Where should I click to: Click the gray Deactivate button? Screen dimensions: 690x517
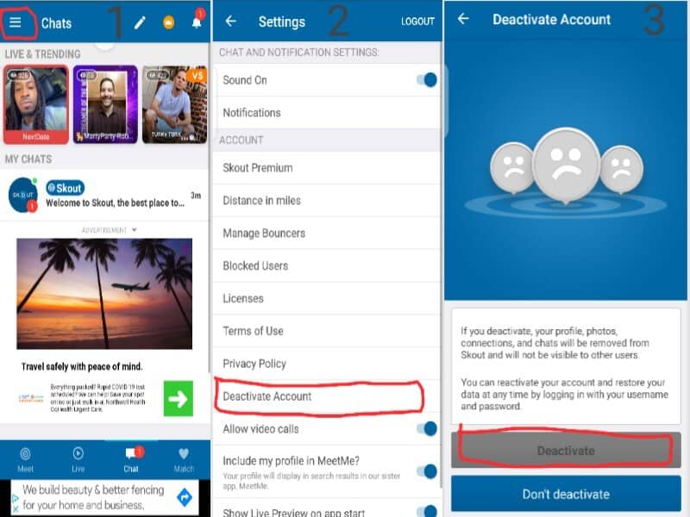(566, 451)
